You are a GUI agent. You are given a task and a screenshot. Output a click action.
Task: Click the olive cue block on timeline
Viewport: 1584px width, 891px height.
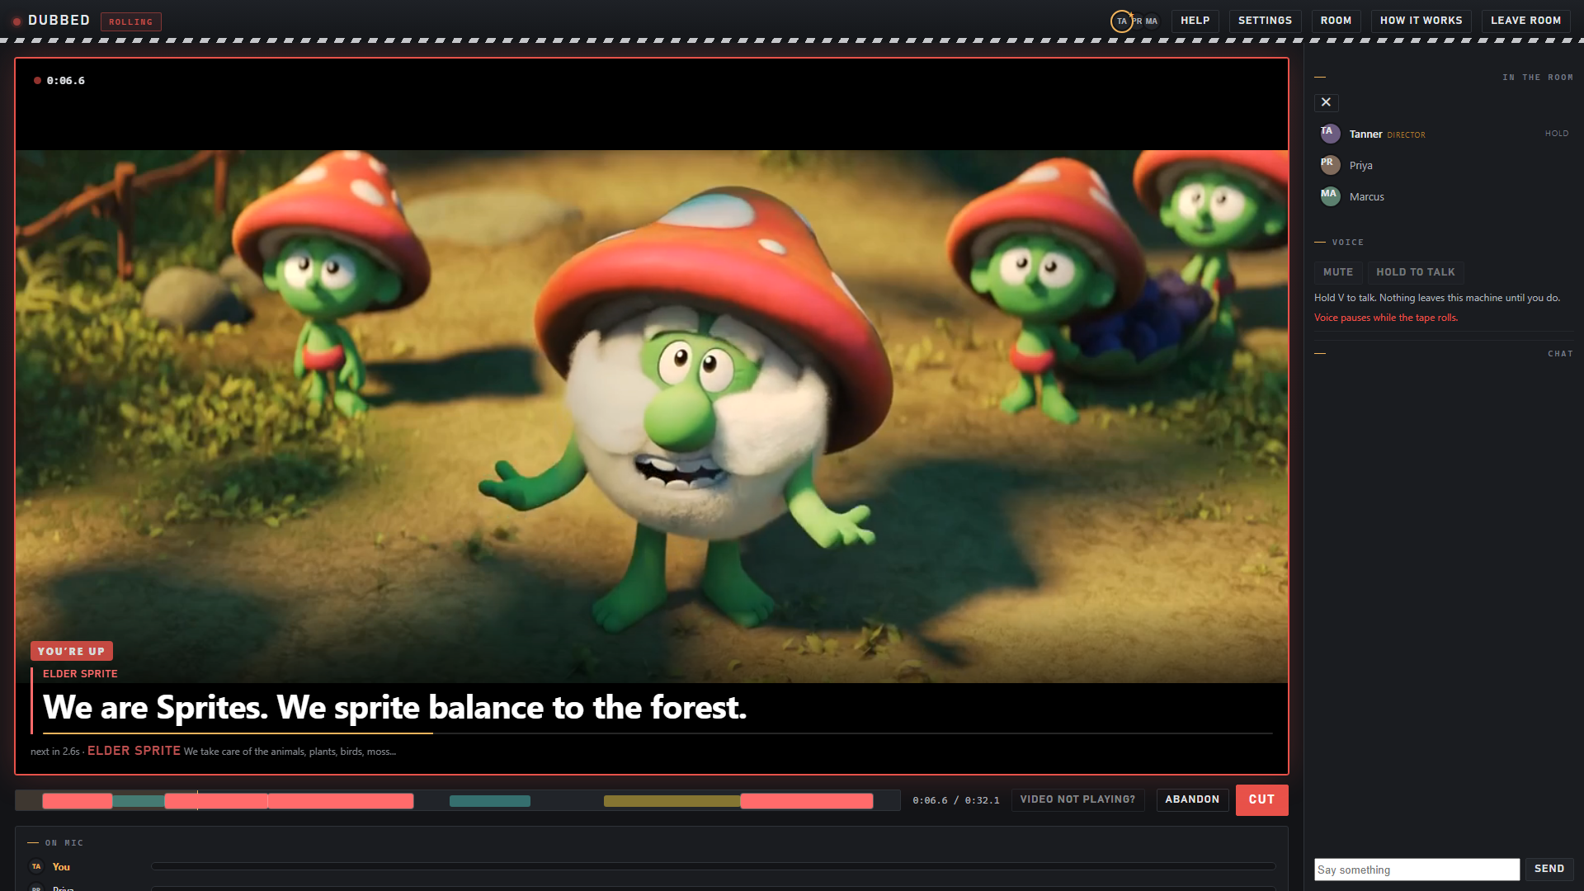click(x=672, y=800)
